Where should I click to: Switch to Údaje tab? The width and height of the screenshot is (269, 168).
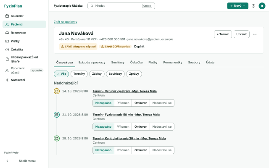point(210,63)
